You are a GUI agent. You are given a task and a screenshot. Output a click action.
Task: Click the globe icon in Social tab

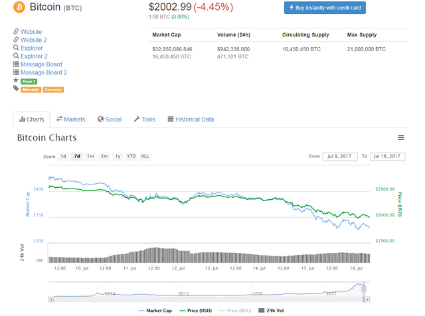click(x=100, y=119)
